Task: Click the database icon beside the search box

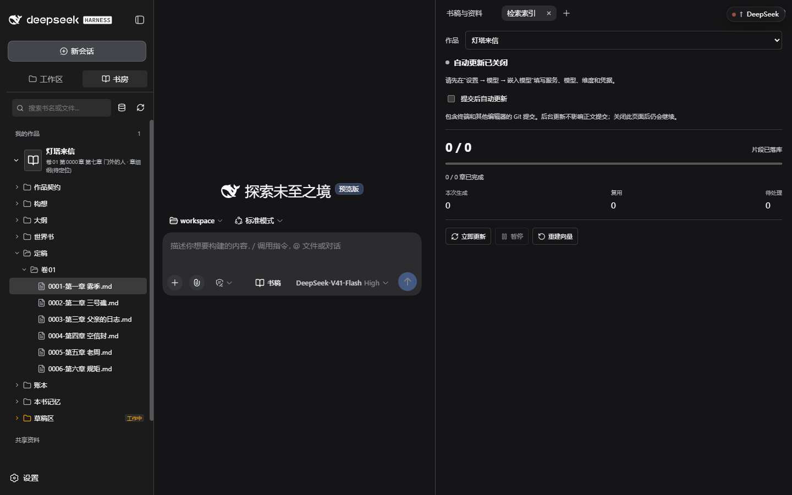Action: [122, 108]
